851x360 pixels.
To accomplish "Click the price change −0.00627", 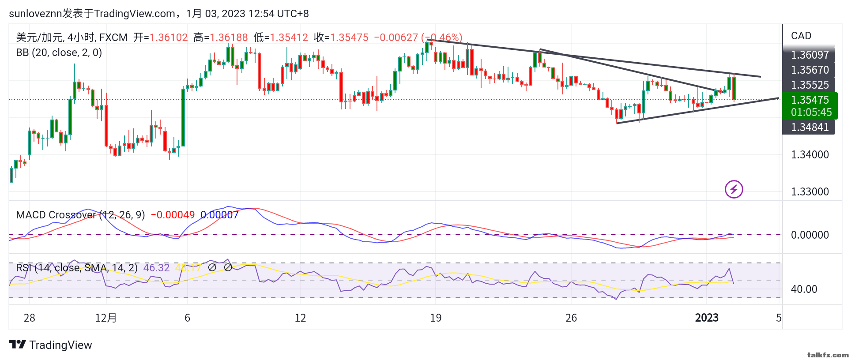I will (x=396, y=37).
